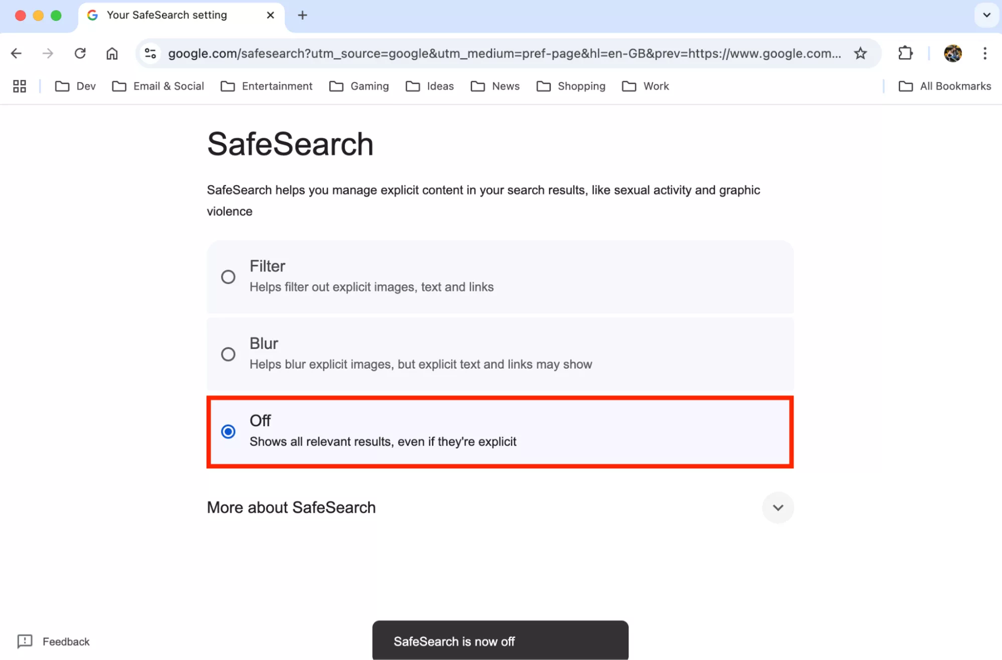Open the Entertainment bookmarks folder

(267, 86)
